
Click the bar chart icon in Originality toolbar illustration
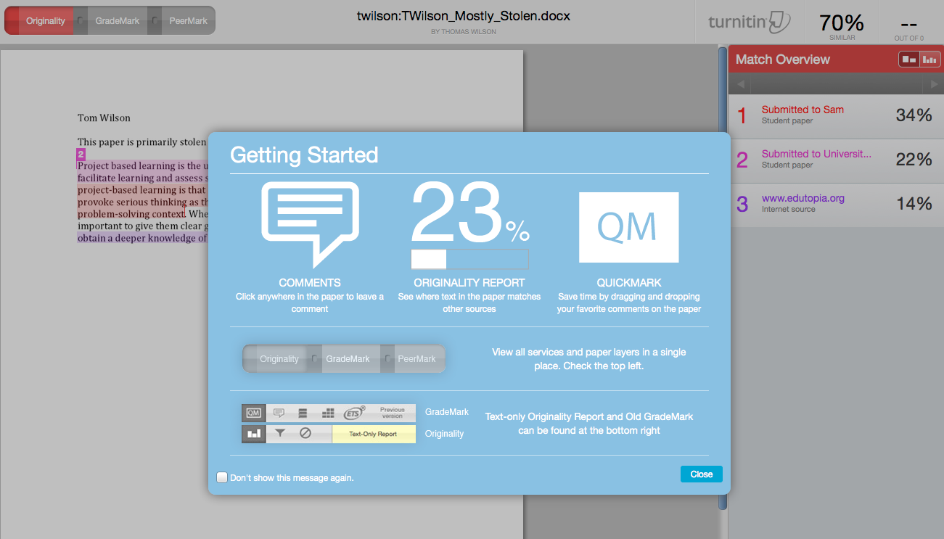click(x=254, y=434)
